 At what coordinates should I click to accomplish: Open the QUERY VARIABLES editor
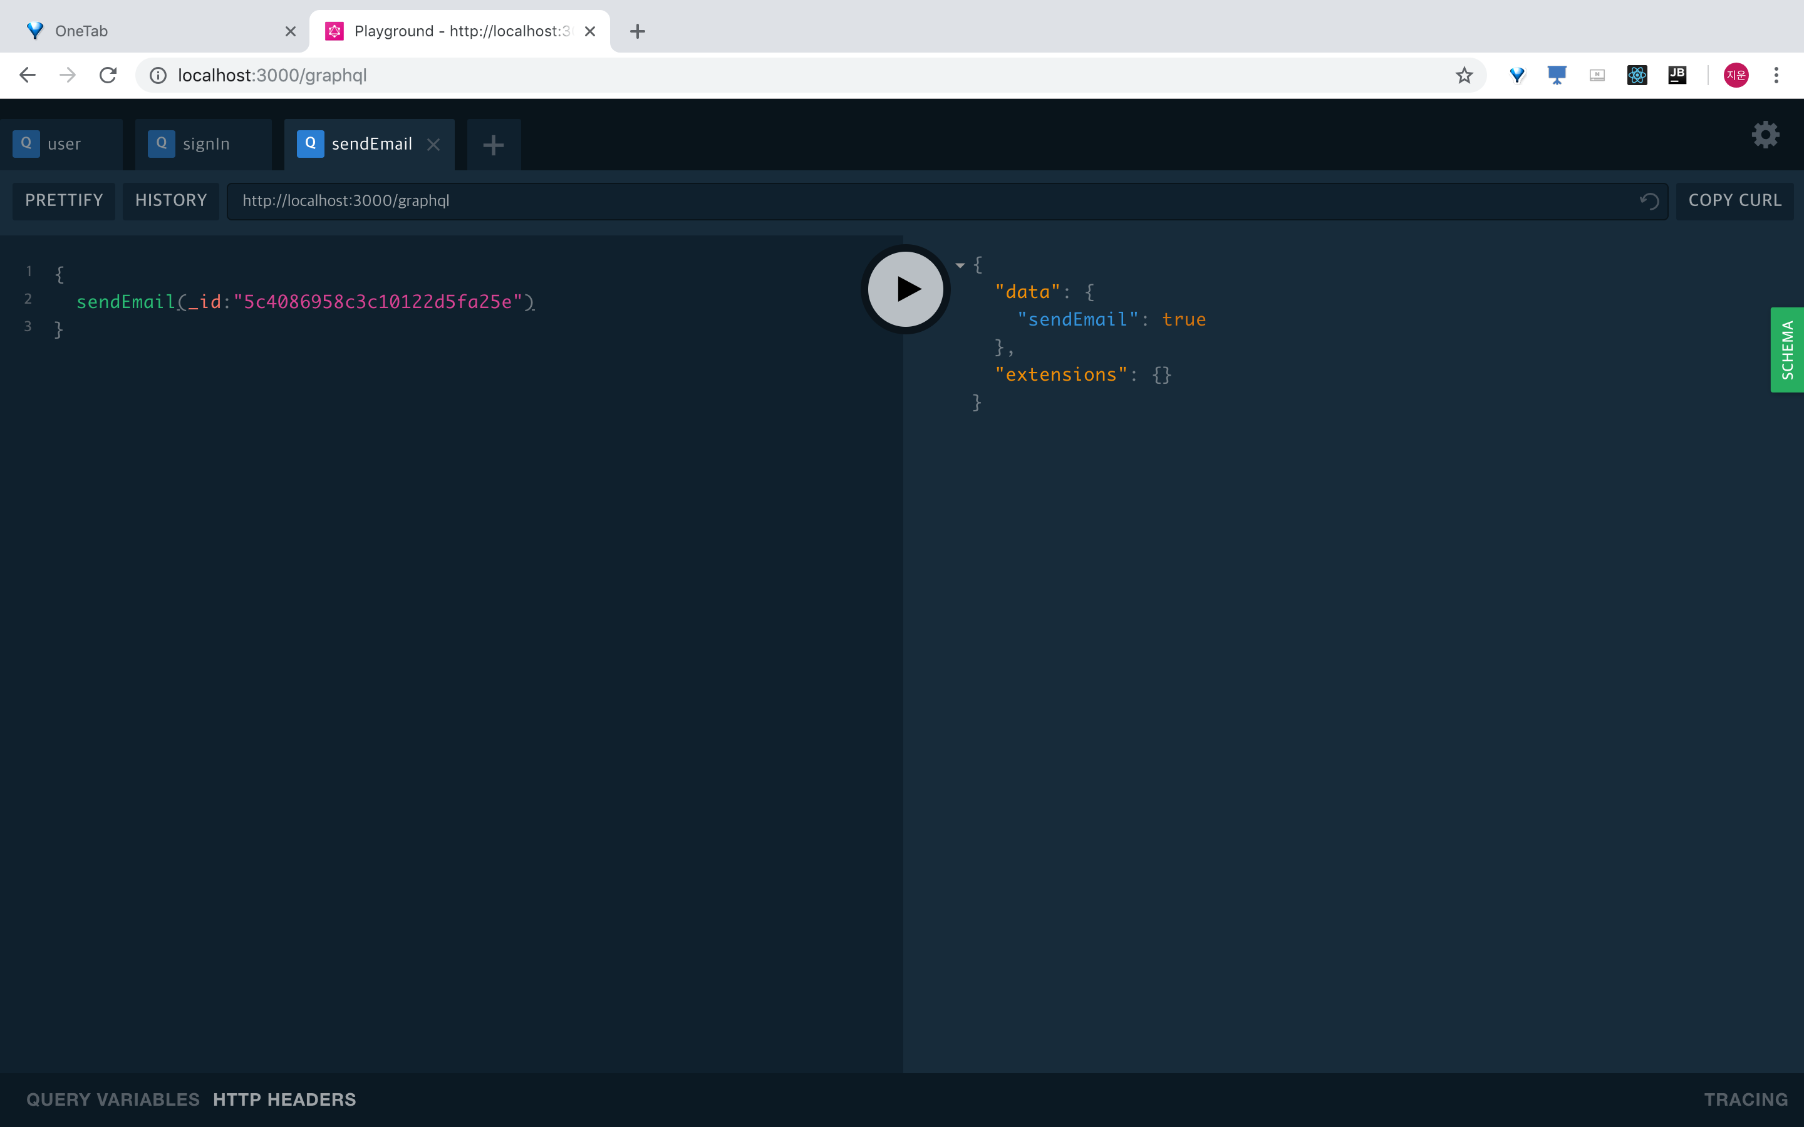coord(113,1099)
